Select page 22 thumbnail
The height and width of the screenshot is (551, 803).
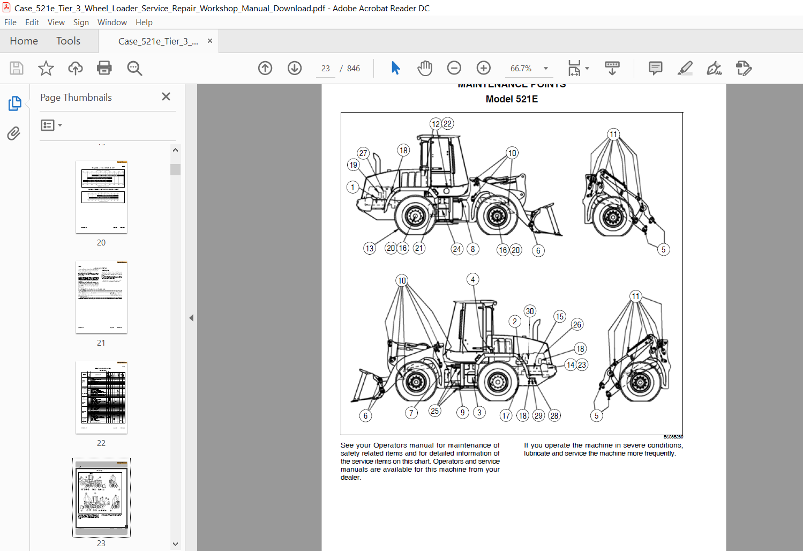[x=101, y=397]
